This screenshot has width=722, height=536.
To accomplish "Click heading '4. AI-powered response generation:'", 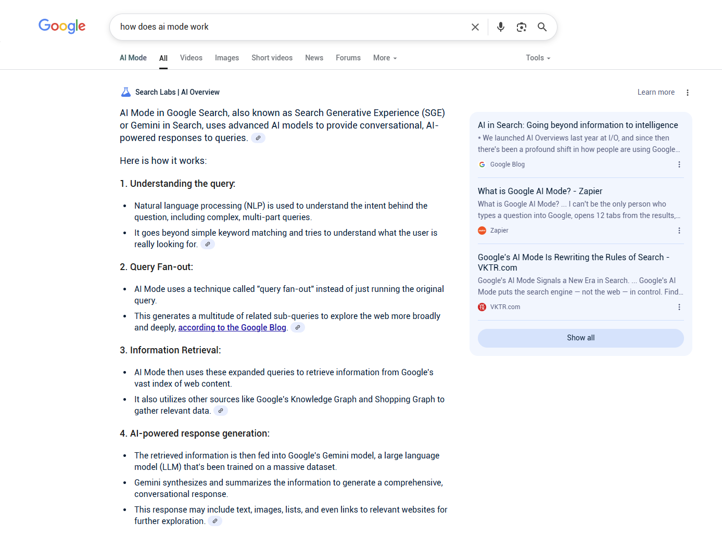I will [x=195, y=433].
